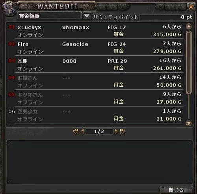Select the xLuckyx wanted entry

click(95, 31)
